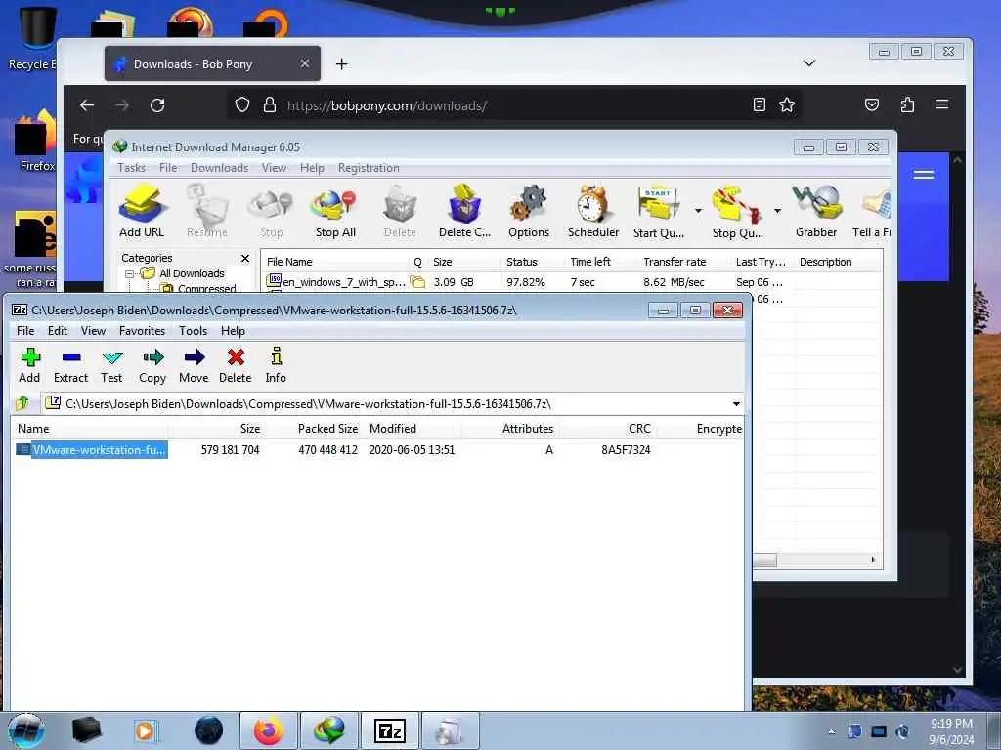
Task: Switch to 7-Zip taskbar button
Action: pyautogui.click(x=390, y=730)
